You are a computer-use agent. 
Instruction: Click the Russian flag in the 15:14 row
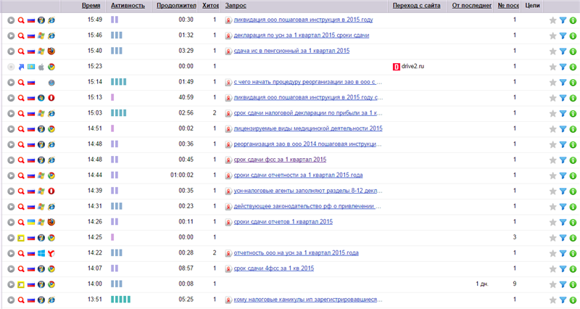[x=31, y=83]
